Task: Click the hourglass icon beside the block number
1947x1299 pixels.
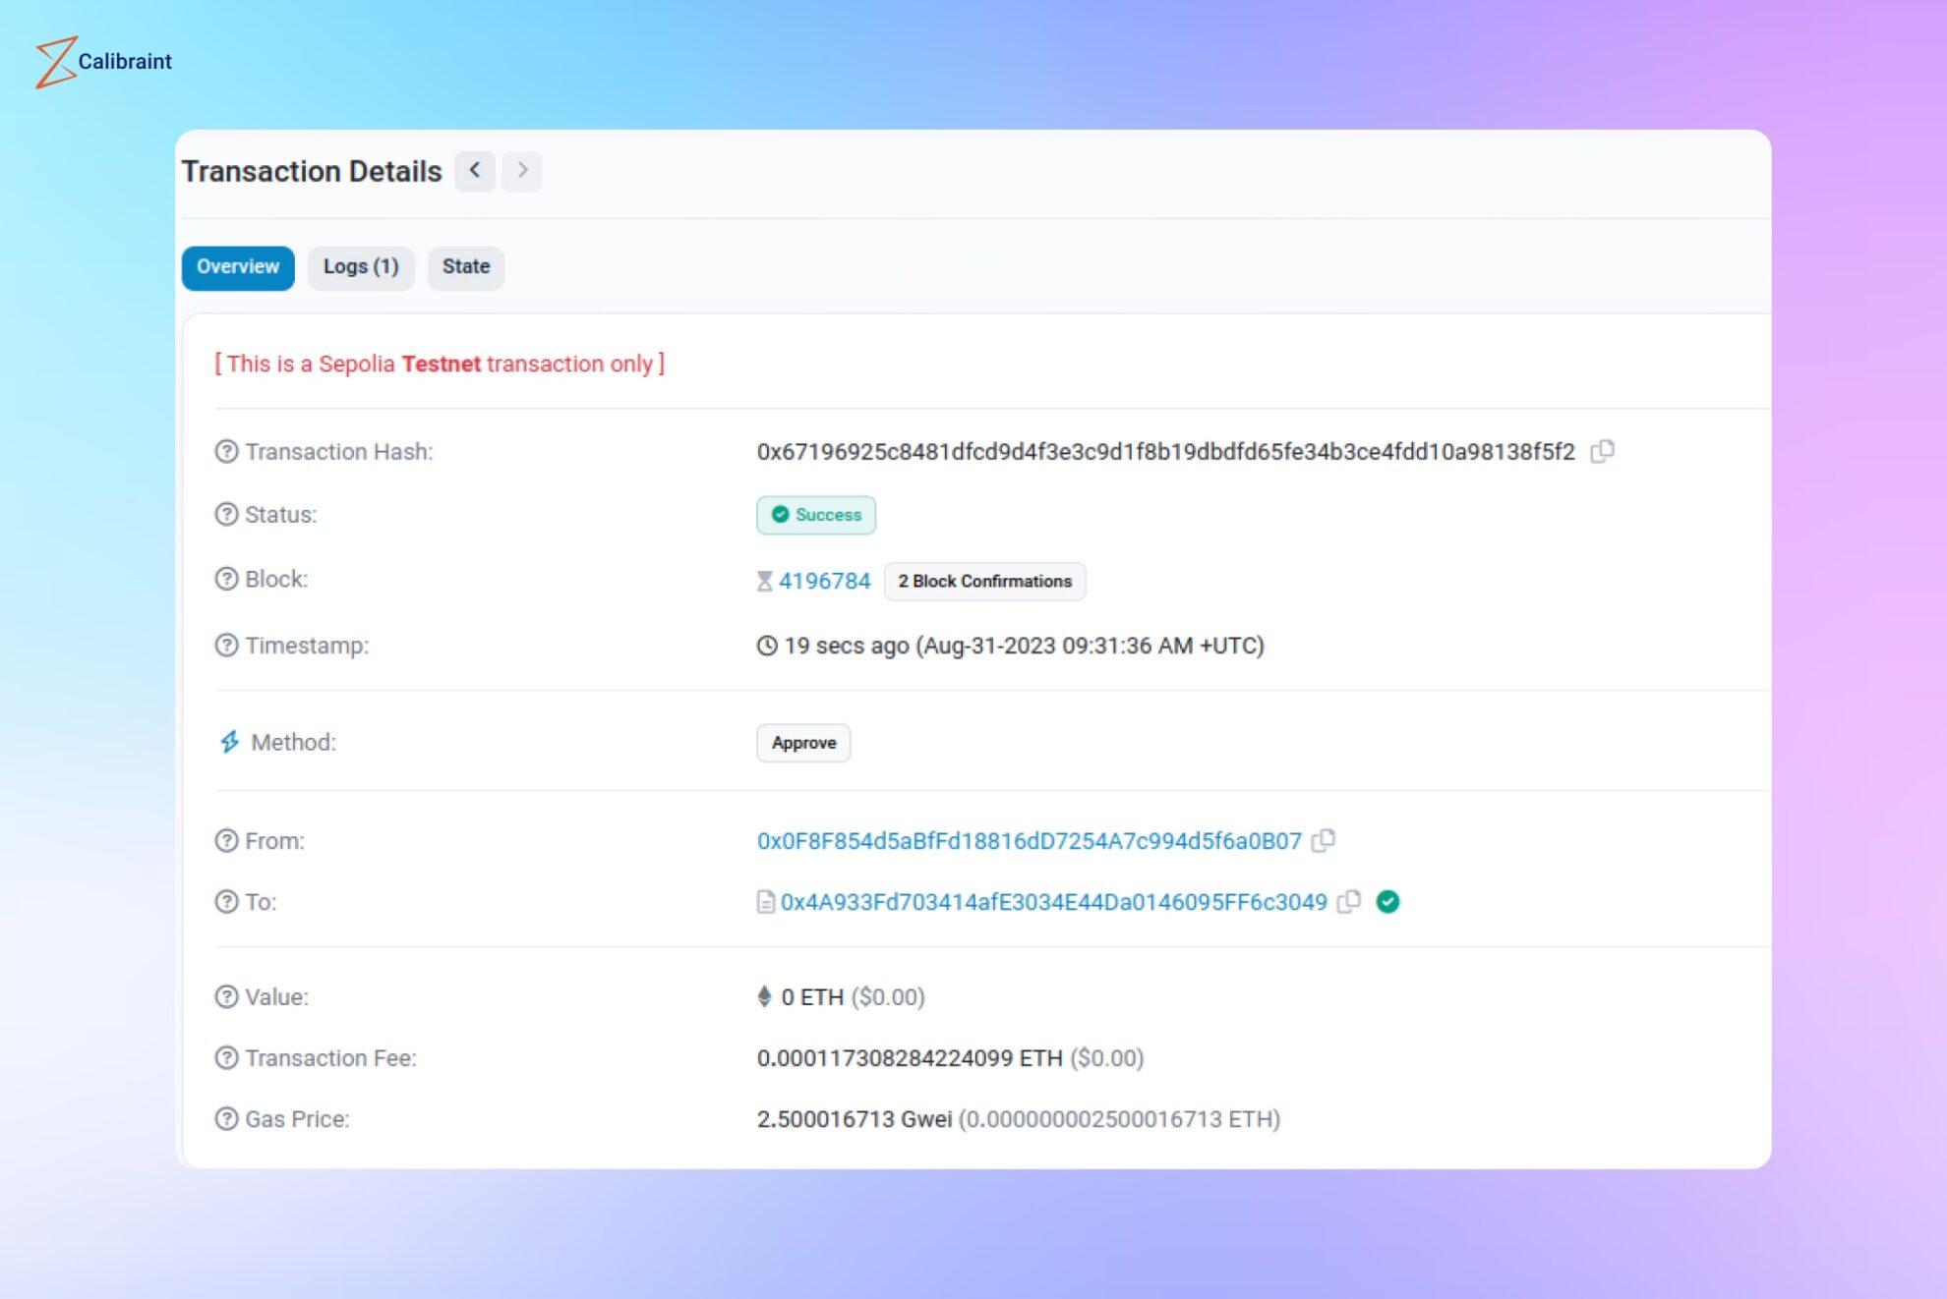Action: pyautogui.click(x=764, y=581)
